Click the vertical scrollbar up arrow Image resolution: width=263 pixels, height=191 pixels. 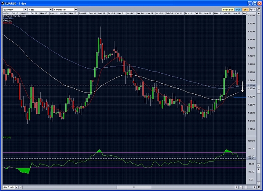coord(259,13)
